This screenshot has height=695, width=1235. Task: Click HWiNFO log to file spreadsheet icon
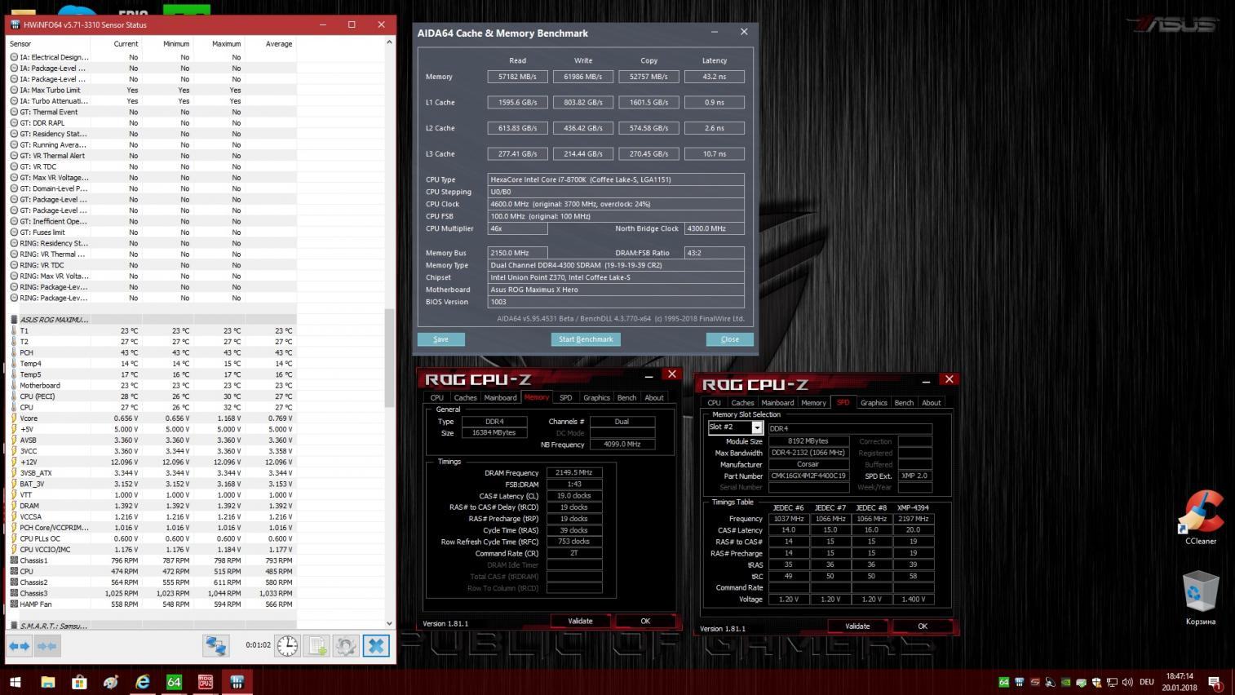pos(317,646)
